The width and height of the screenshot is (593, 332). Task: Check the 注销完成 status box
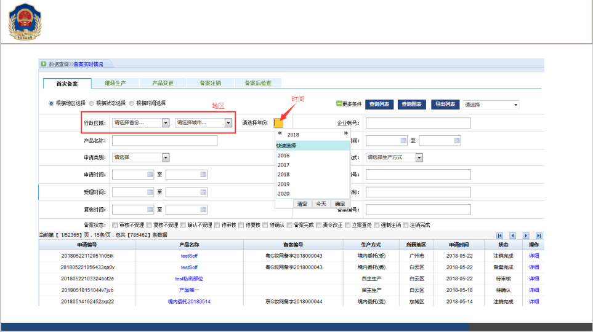405,225
